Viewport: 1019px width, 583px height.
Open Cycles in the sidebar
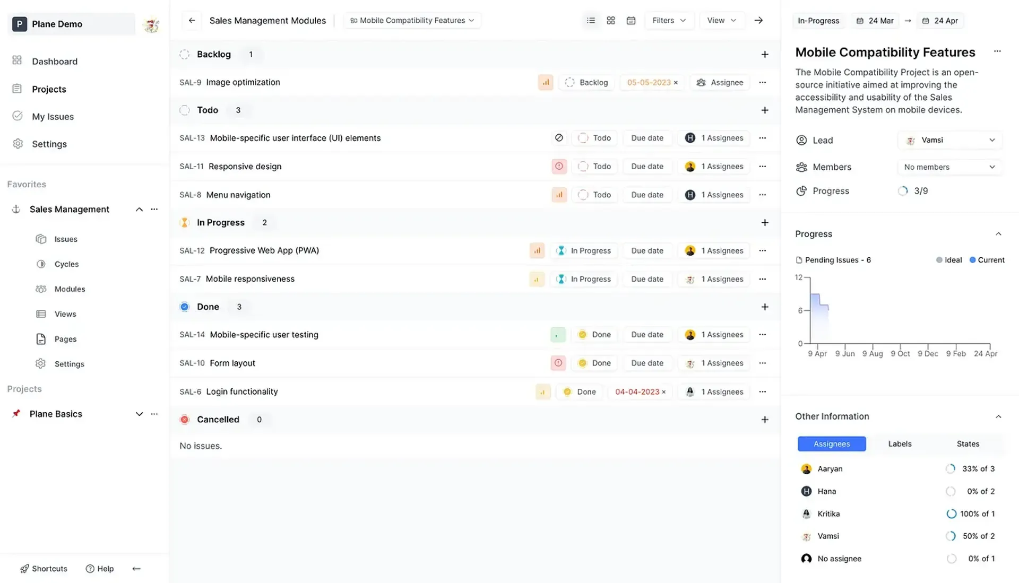pos(66,264)
